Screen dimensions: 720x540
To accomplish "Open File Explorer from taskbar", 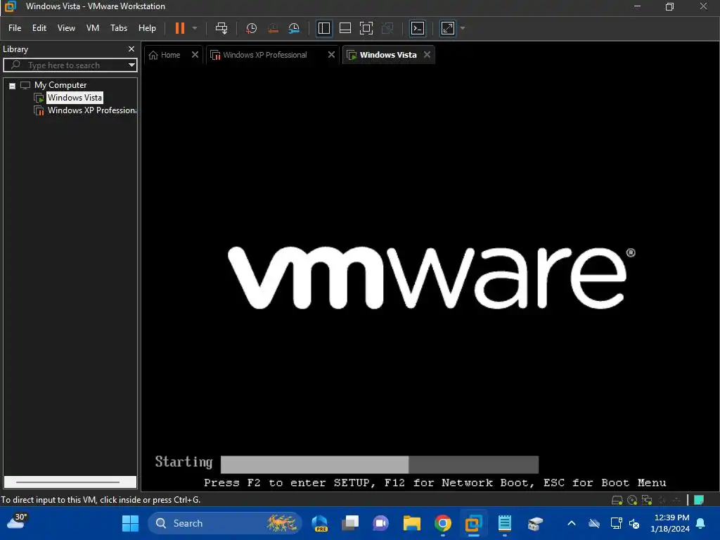I will click(x=411, y=523).
